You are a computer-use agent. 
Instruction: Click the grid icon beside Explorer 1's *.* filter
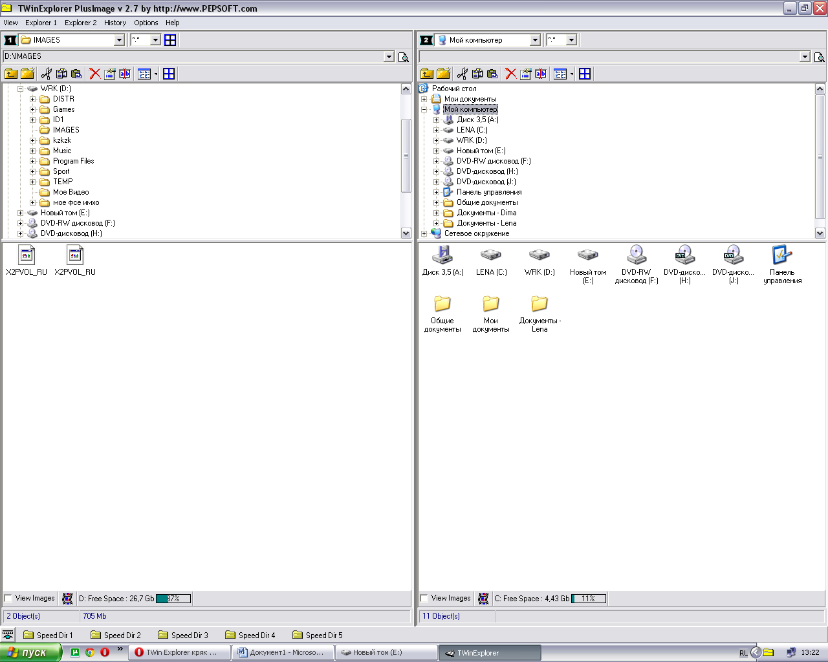click(170, 40)
